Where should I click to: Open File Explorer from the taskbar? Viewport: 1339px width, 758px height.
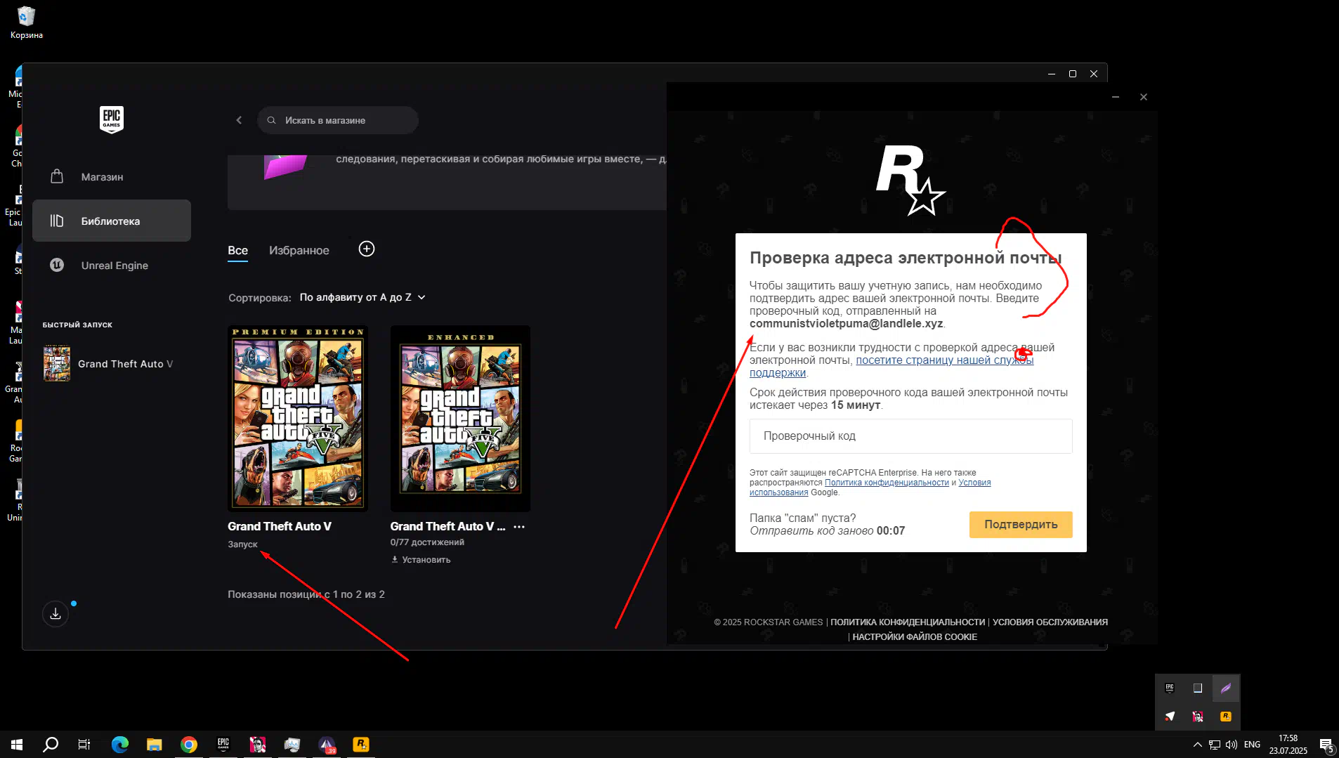tap(155, 744)
